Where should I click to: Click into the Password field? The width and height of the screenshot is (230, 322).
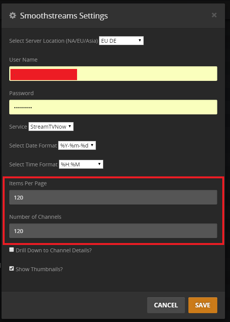point(113,107)
